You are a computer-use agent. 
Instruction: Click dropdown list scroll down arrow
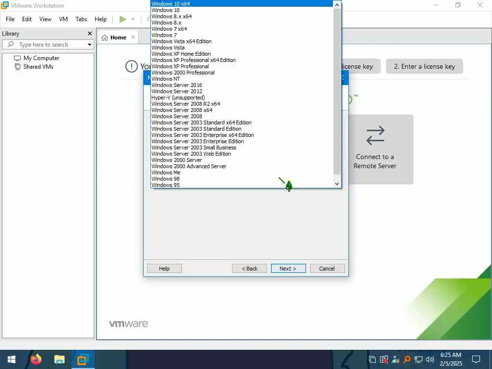(337, 184)
